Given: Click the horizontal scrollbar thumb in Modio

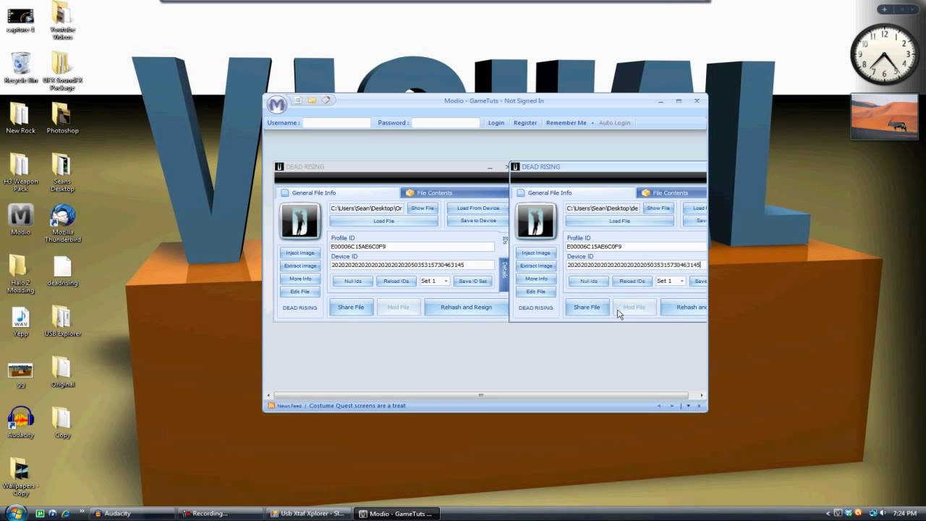Looking at the screenshot, I should 480,395.
